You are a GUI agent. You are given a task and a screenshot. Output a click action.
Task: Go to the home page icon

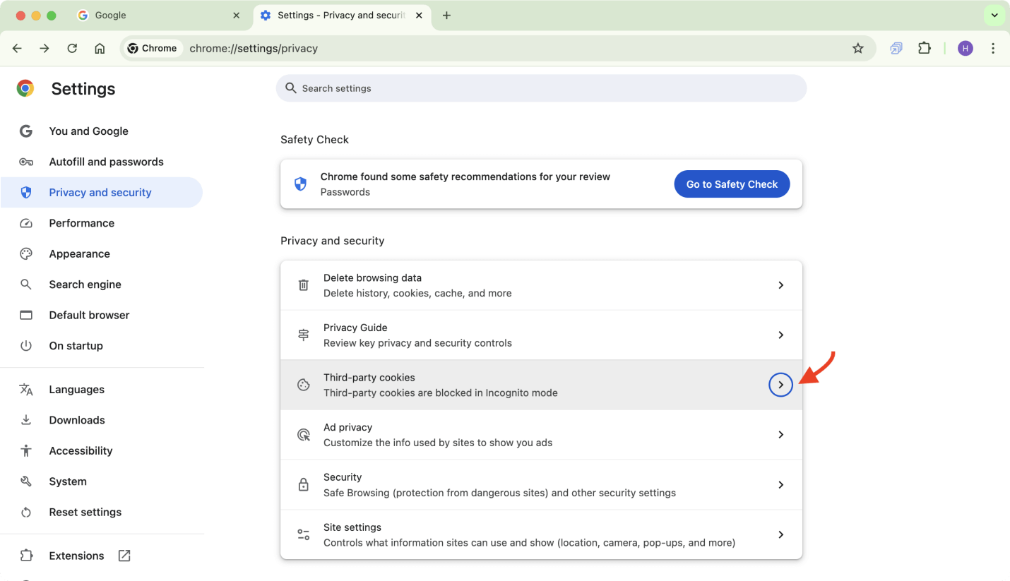point(100,49)
